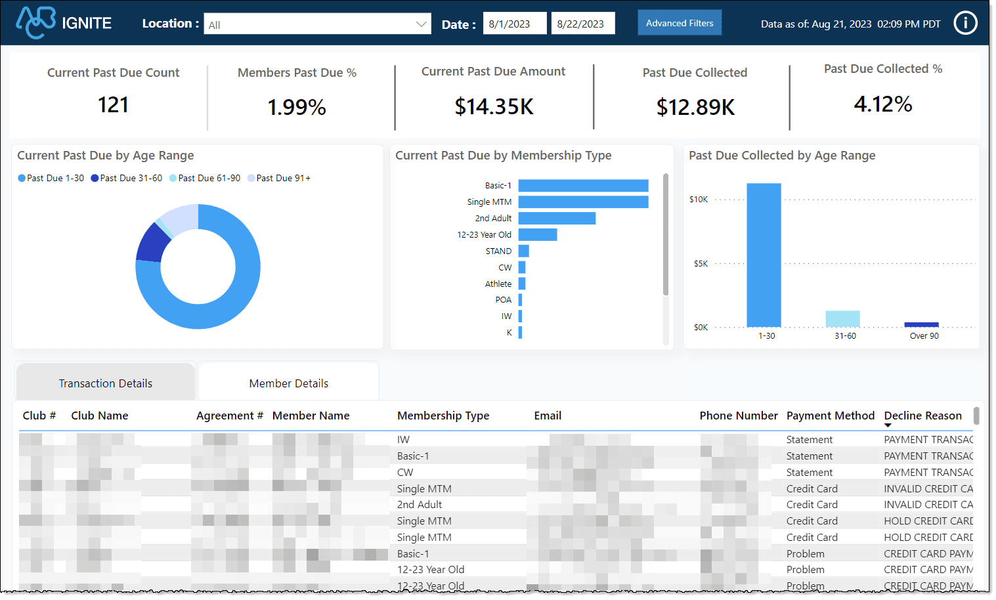Click the Over 90 column in collected chart

[x=921, y=324]
